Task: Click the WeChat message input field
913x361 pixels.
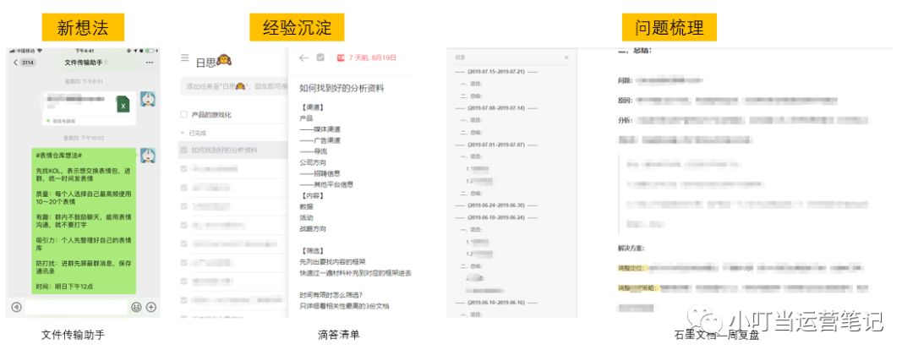Action: (x=76, y=307)
